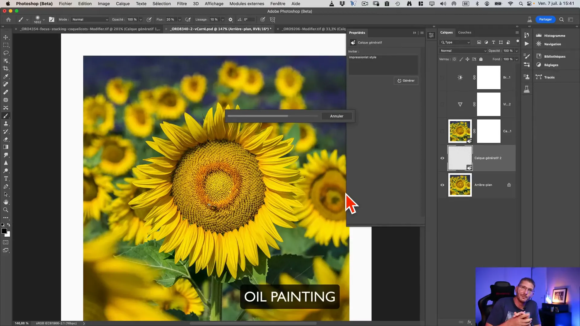Open the Sélection menu
Viewport: 580px width, 326px height.
pyautogui.click(x=162, y=4)
